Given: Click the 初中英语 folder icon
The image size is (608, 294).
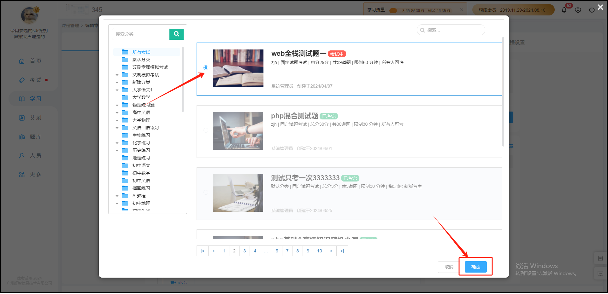Looking at the screenshot, I should 125,181.
